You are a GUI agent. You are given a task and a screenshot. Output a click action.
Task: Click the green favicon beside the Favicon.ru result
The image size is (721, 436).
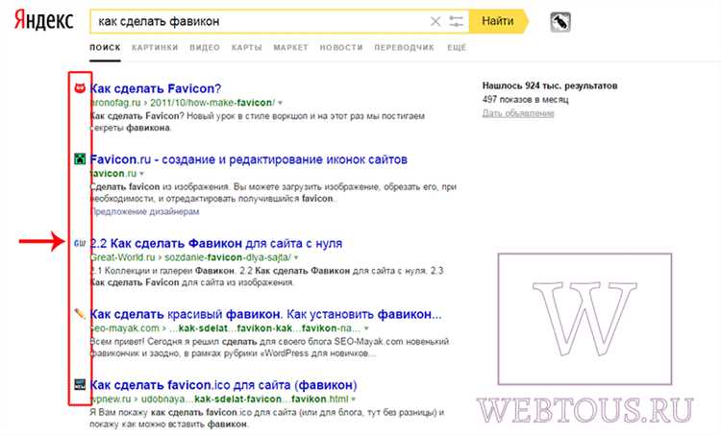[80, 158]
